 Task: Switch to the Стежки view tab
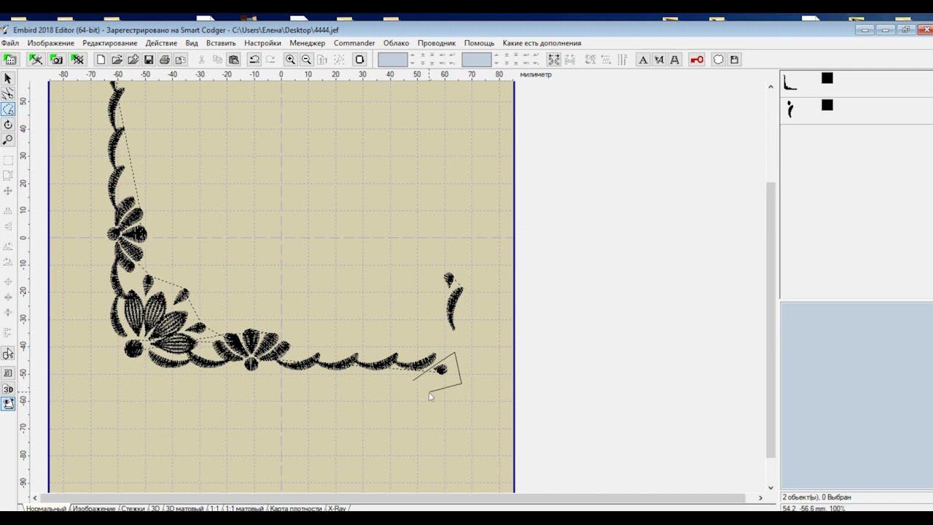(133, 508)
